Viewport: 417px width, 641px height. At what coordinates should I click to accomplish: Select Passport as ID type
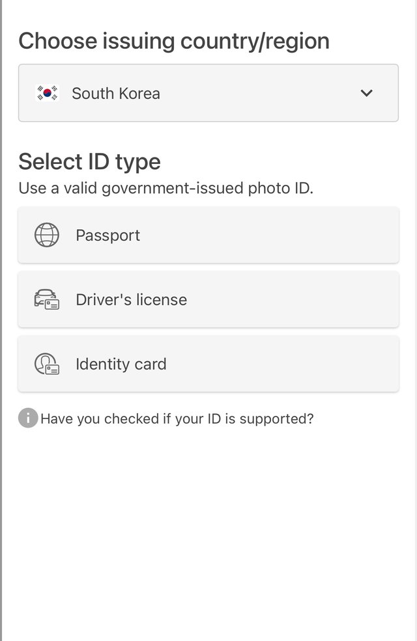tap(208, 235)
